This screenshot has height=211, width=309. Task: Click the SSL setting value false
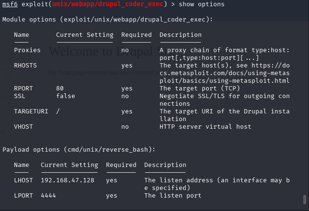pos(66,96)
